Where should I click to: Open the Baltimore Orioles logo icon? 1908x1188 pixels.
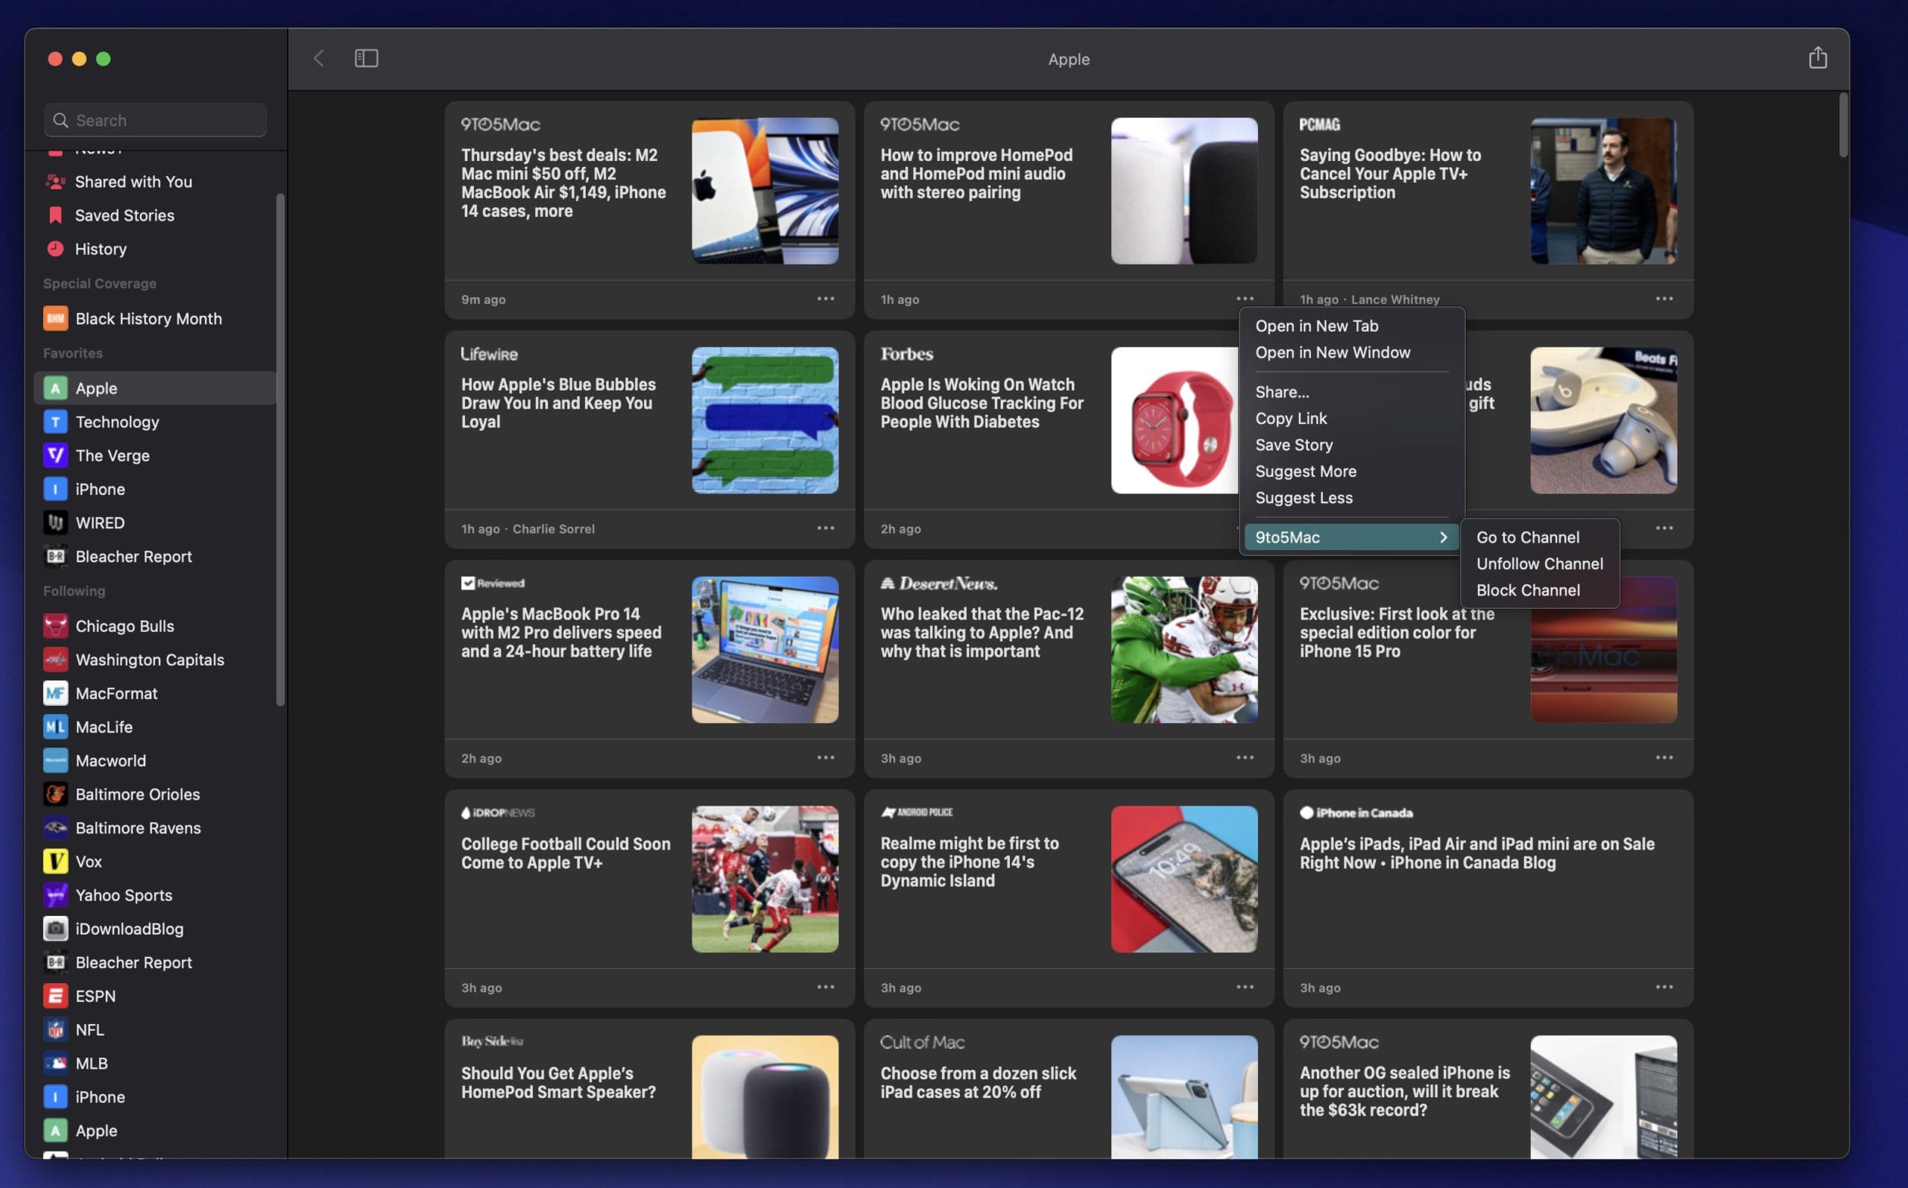pyautogui.click(x=55, y=794)
